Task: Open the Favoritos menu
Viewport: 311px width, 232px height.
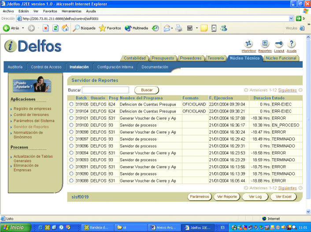Action: tap(50, 11)
